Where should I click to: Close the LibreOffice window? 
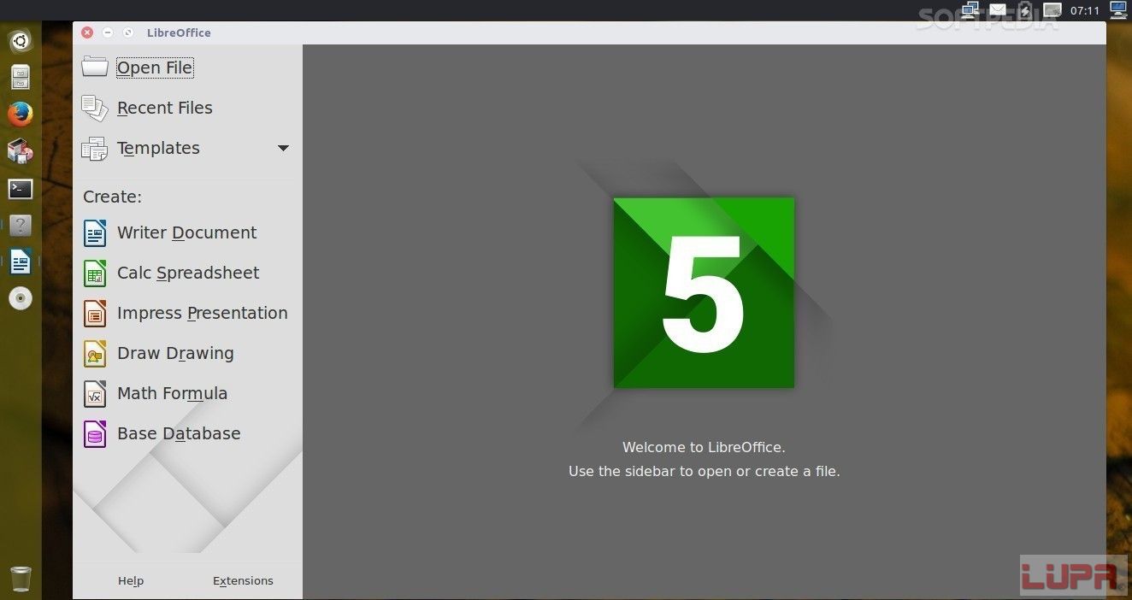87,32
